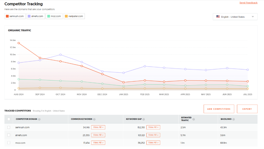This screenshot has height=149, width=264.
Task: Open View All for ahrefs.com common keywords
Action: (98, 135)
